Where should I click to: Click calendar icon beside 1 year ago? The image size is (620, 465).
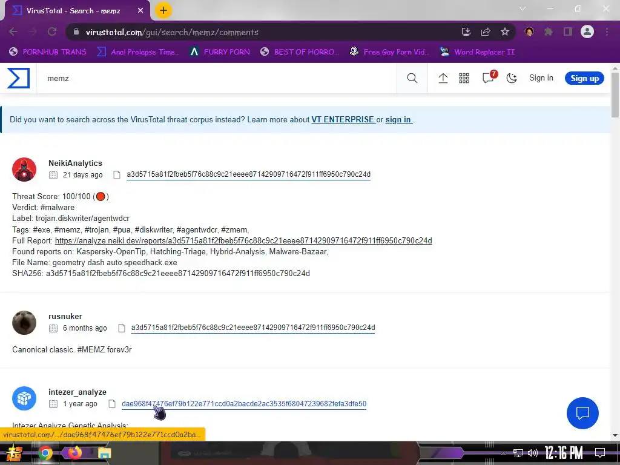coord(53,404)
